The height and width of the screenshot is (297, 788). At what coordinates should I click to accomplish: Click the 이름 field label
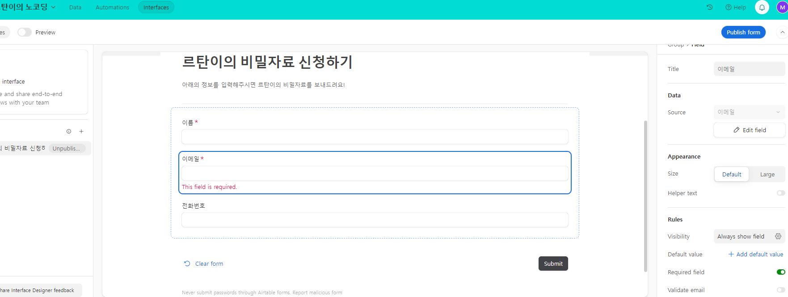[188, 122]
